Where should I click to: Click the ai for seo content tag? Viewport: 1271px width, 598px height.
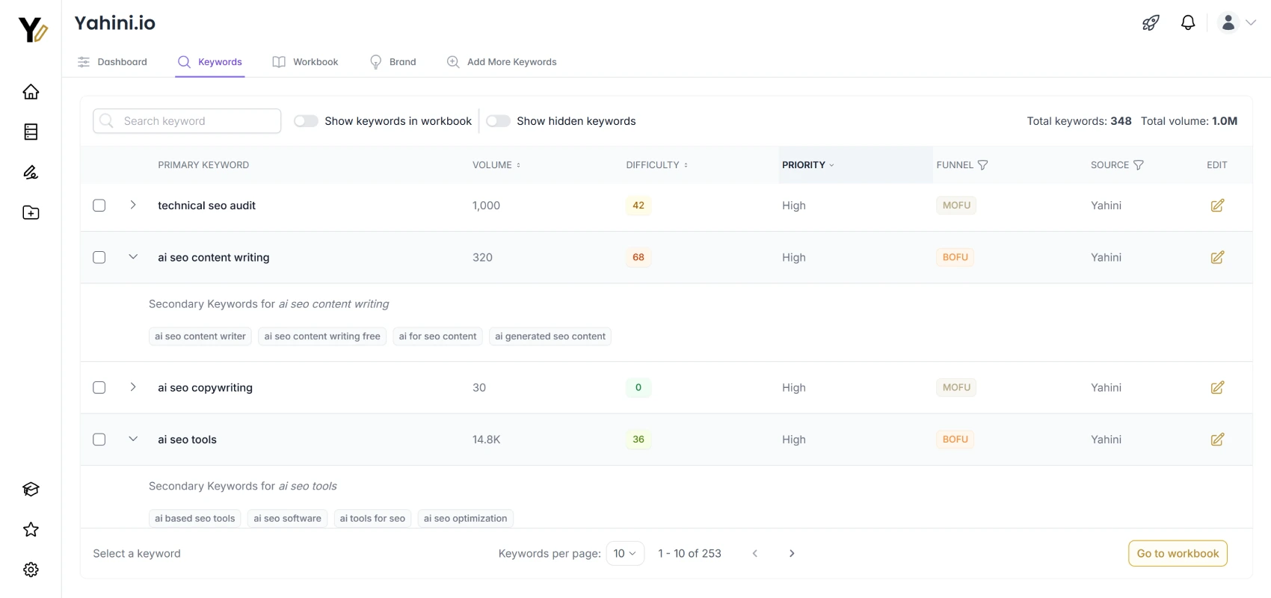click(x=437, y=336)
